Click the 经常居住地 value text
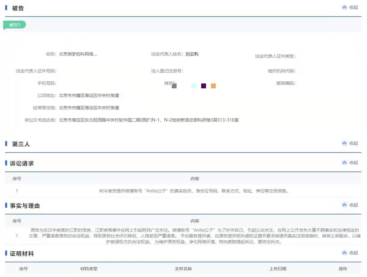 pyautogui.click(x=89, y=108)
